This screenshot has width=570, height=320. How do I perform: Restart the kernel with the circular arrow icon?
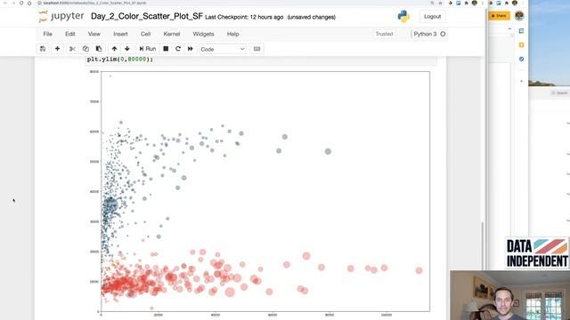click(x=178, y=49)
